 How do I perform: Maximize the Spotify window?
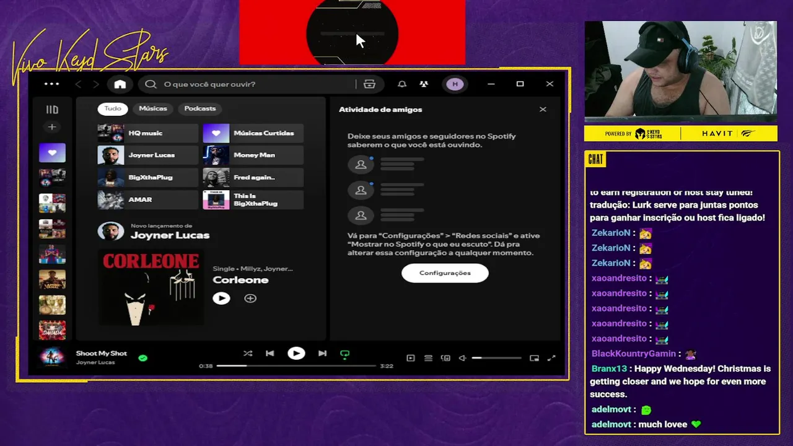coord(520,84)
